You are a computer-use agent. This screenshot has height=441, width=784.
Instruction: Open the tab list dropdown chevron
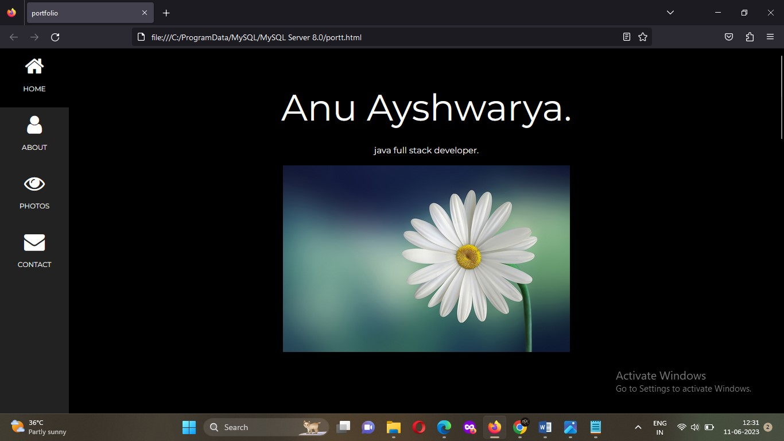pyautogui.click(x=669, y=13)
